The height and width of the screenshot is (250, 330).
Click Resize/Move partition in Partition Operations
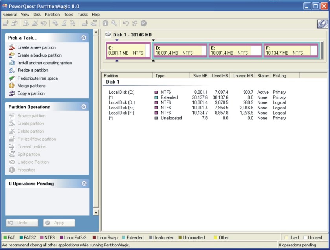(37, 139)
